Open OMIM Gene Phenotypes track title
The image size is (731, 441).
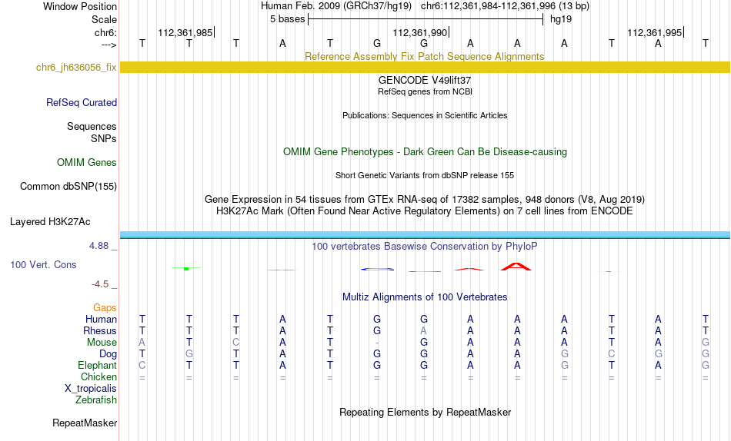425,152
